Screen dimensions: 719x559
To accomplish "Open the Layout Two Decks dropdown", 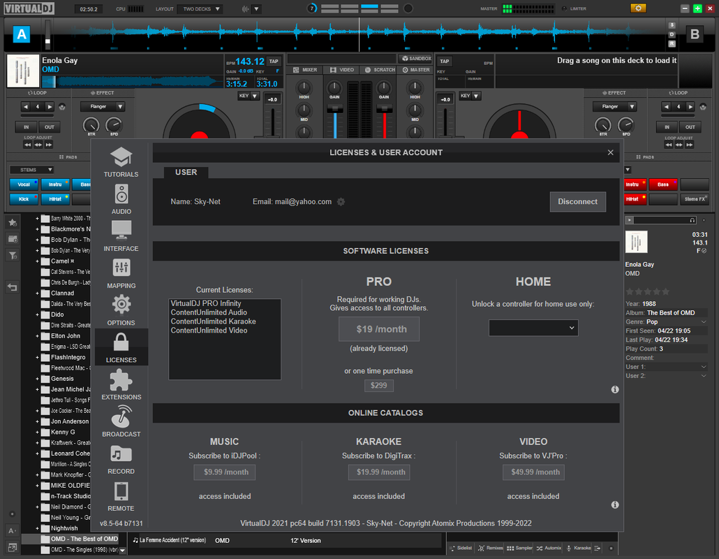I will click(x=200, y=8).
